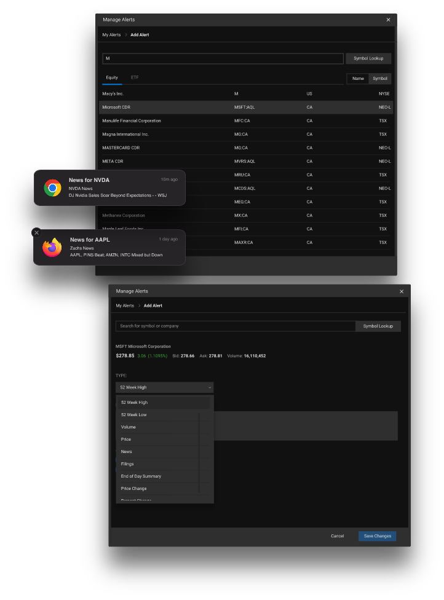Click the 'Search for symbol or company' field
The image size is (444, 600).
coord(236,326)
